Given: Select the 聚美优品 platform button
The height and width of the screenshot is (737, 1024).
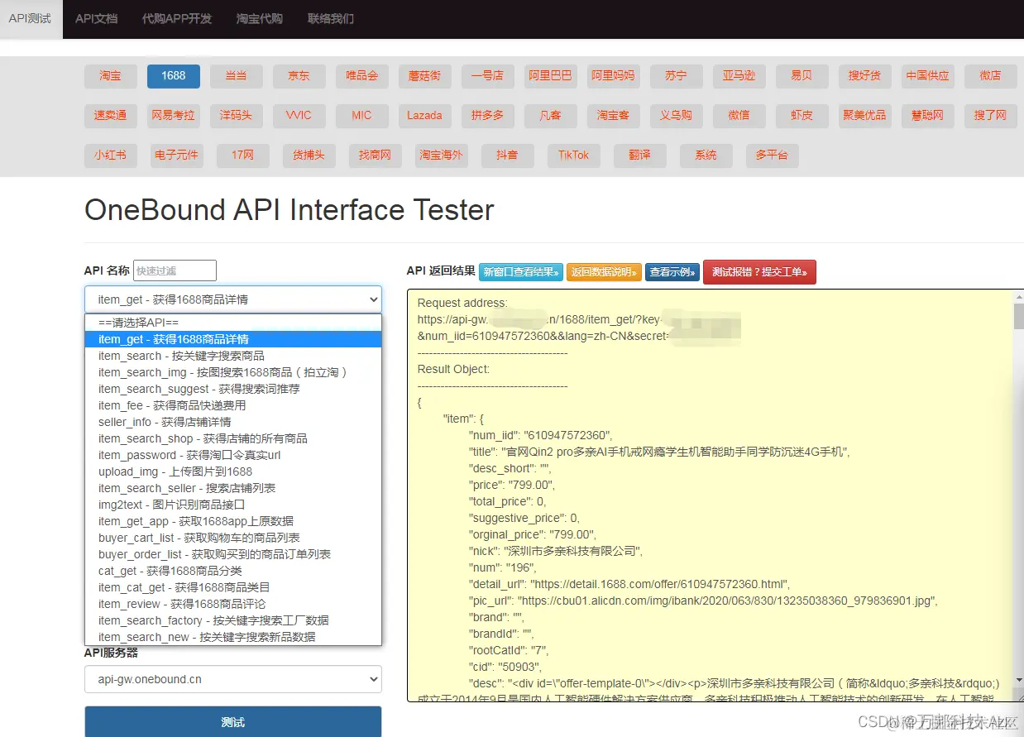Looking at the screenshot, I should (865, 115).
